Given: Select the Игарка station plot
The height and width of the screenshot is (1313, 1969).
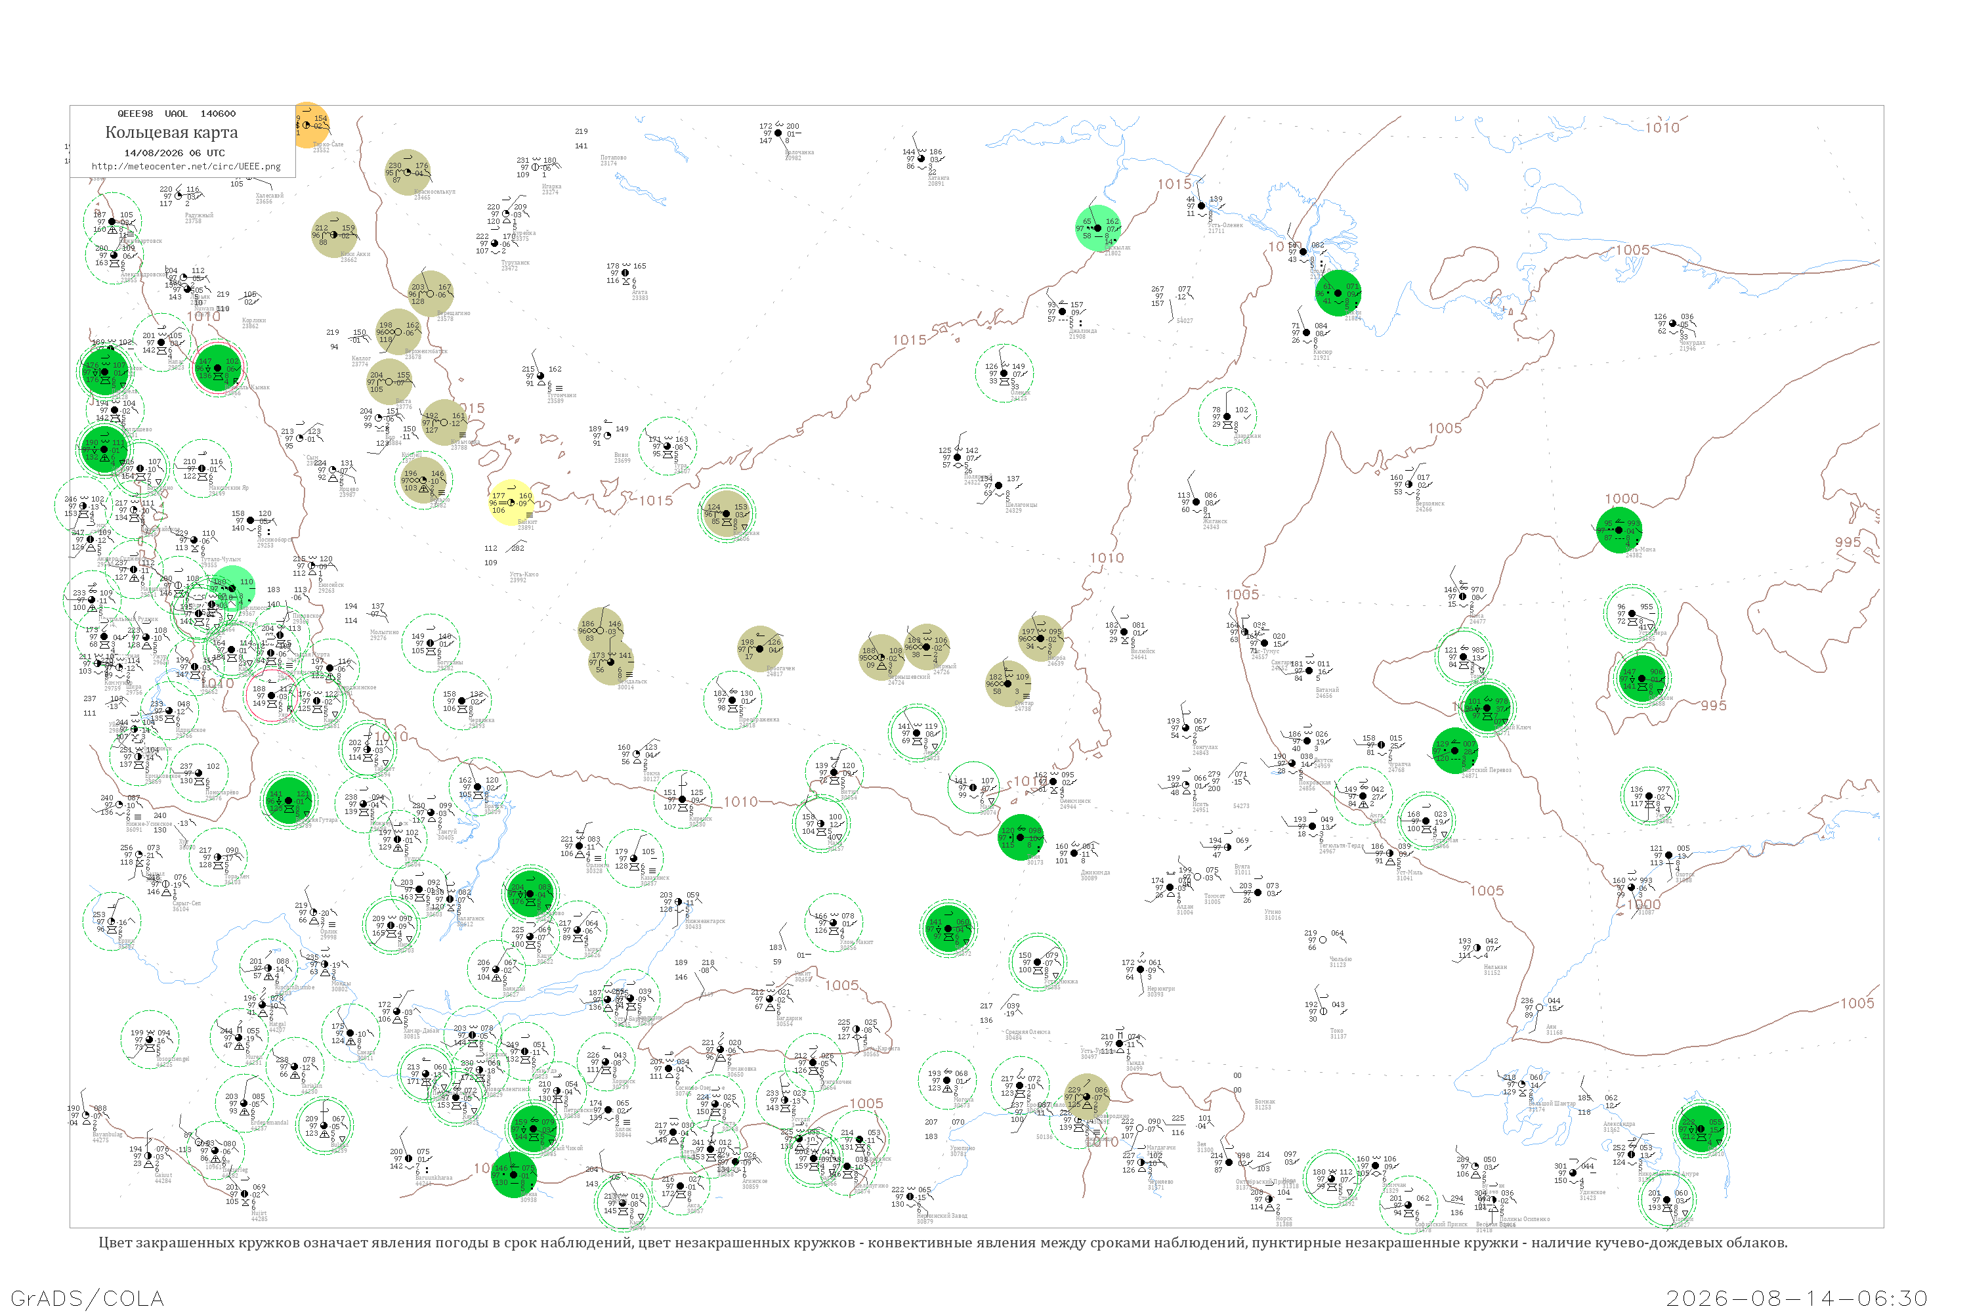Looking at the screenshot, I should [535, 167].
